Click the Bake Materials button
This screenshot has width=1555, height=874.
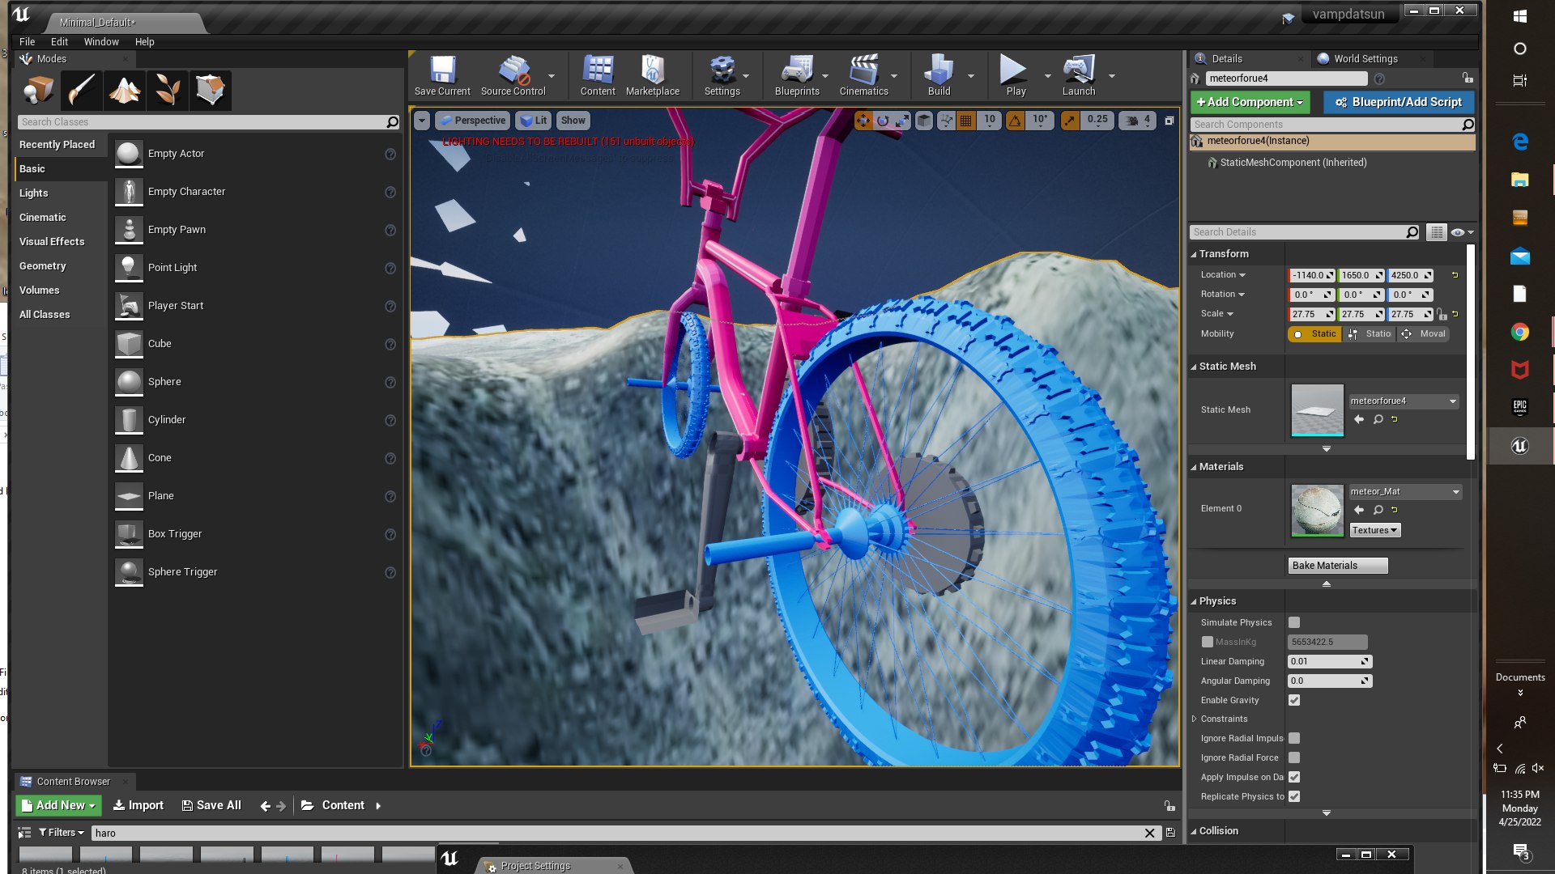click(x=1337, y=565)
